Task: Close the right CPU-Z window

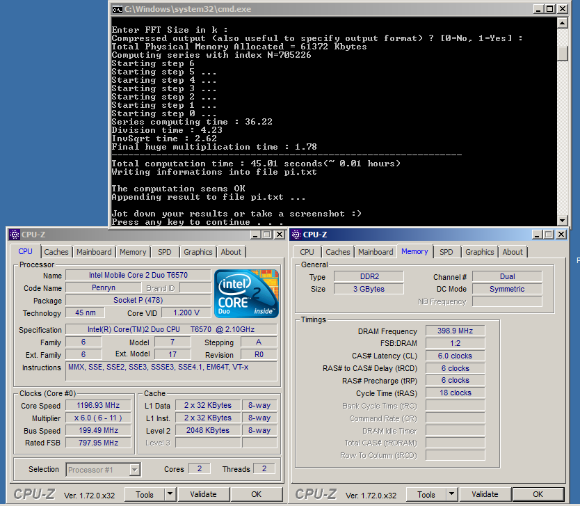Action: (x=561, y=235)
